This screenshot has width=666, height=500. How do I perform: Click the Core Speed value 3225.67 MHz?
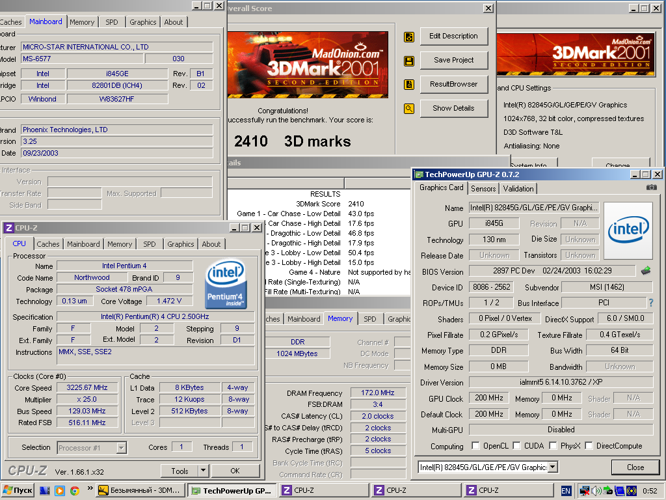[87, 387]
